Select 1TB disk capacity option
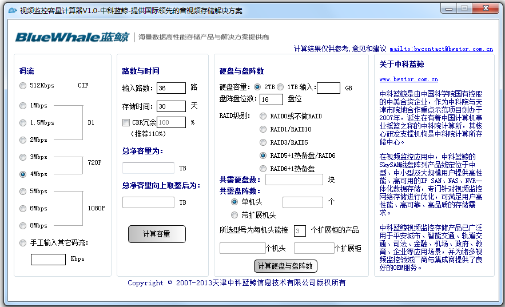 click(x=280, y=87)
